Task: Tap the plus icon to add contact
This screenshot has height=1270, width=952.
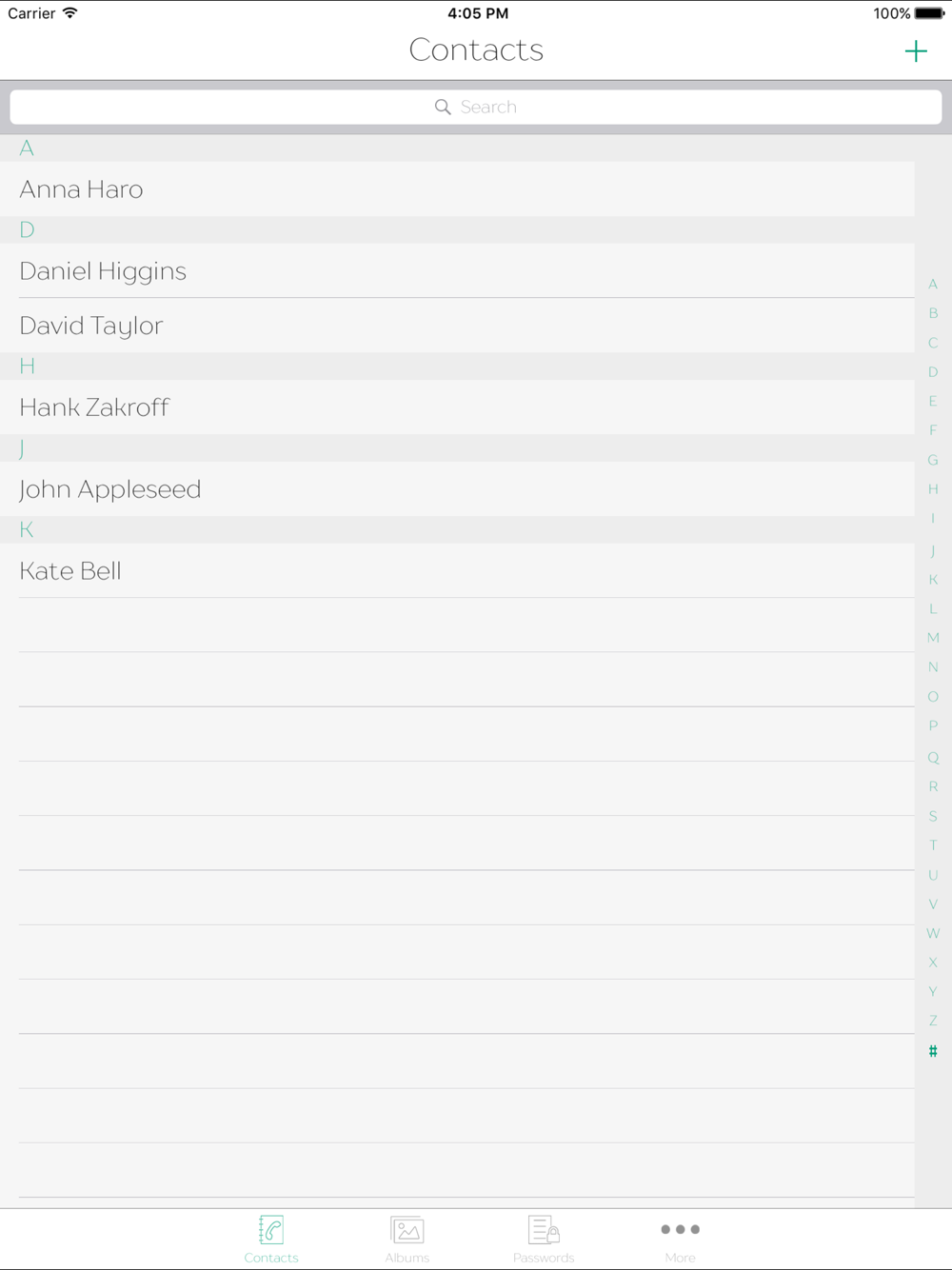Action: point(916,51)
